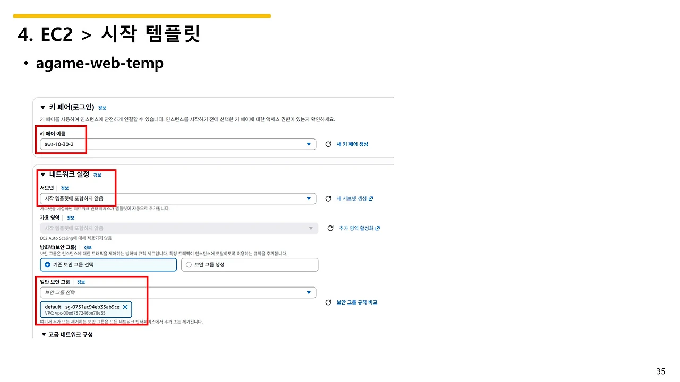The height and width of the screenshot is (382, 680).
Task: Remove the default sg-0751ac94eb35ab9ce security group chip
Action: [125, 307]
